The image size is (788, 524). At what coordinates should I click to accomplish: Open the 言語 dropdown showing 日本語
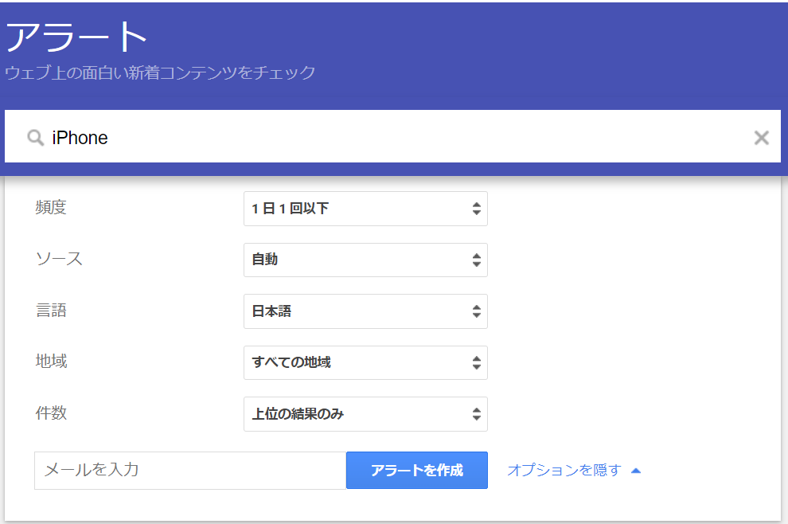[x=365, y=311]
